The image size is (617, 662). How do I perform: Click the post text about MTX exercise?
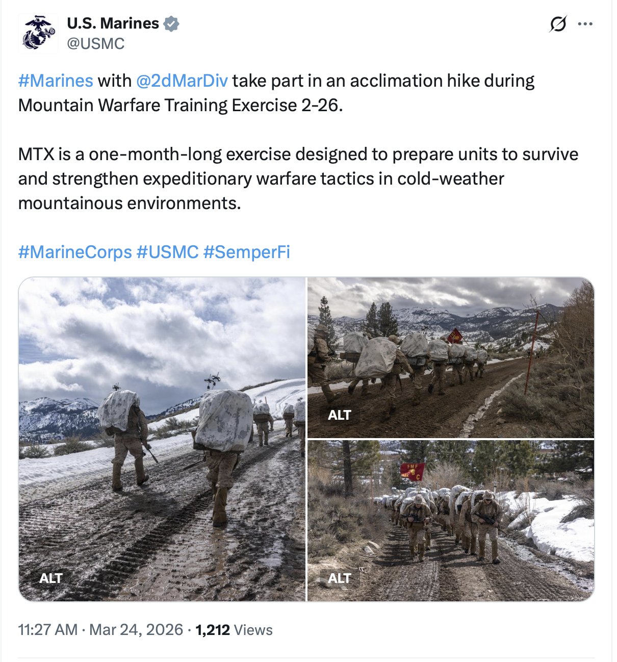coord(298,179)
